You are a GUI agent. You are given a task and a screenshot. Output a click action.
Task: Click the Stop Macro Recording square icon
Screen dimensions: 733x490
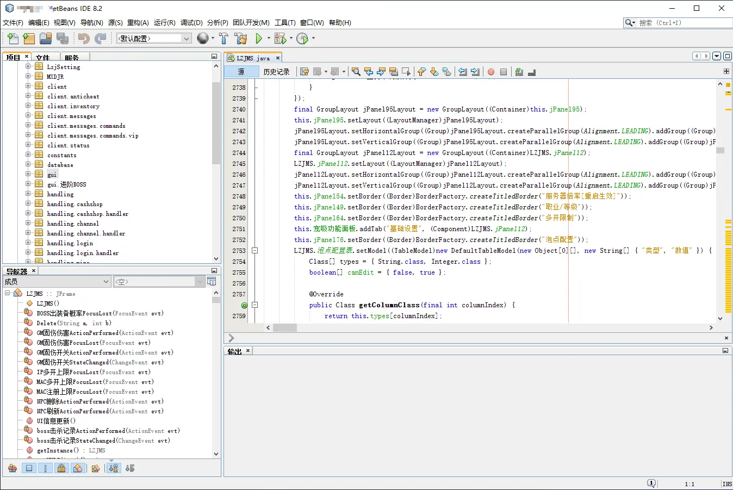pos(504,72)
